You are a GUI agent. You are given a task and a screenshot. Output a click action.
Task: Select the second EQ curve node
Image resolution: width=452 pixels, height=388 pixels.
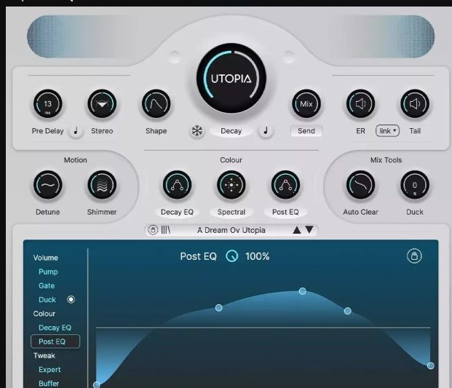click(219, 308)
